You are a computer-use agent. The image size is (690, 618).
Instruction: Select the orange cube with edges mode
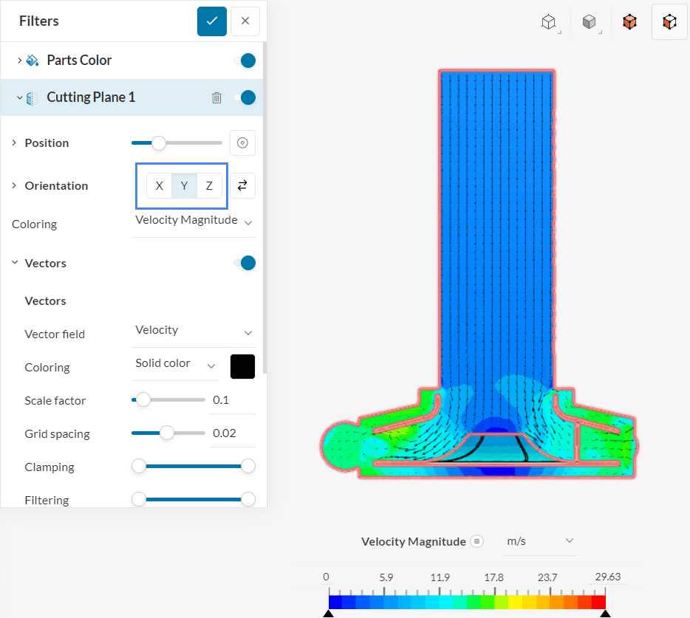click(x=669, y=22)
